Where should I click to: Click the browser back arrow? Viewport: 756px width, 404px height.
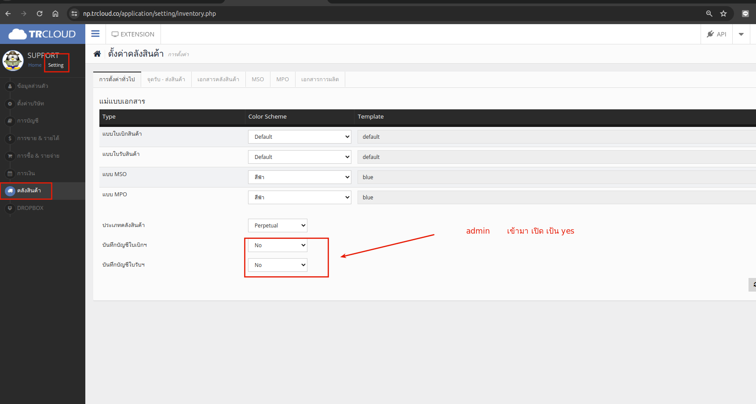point(8,14)
